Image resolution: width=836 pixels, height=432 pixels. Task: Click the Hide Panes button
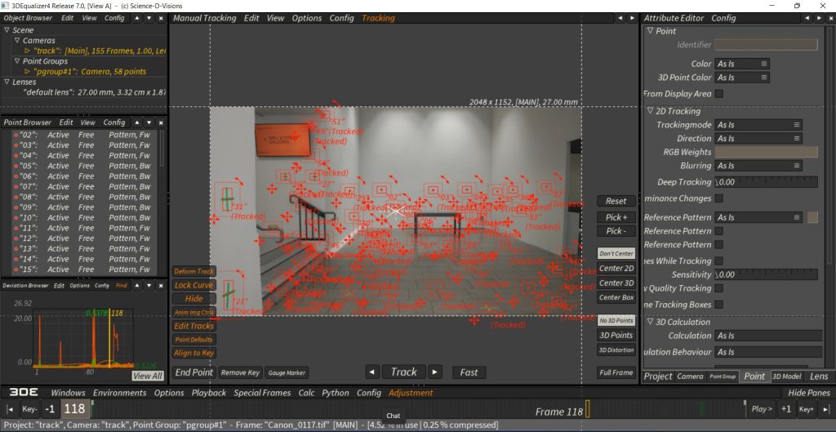(x=809, y=393)
